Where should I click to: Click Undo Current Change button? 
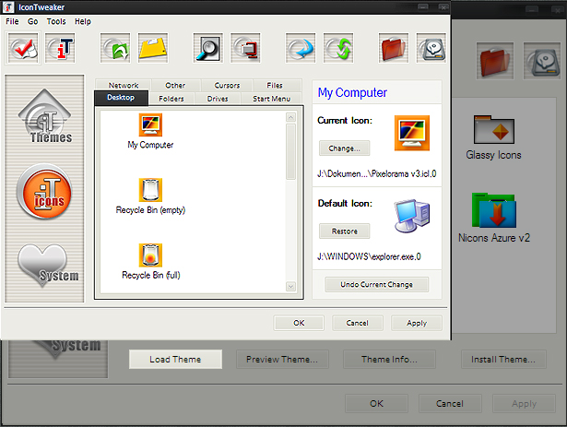click(376, 284)
